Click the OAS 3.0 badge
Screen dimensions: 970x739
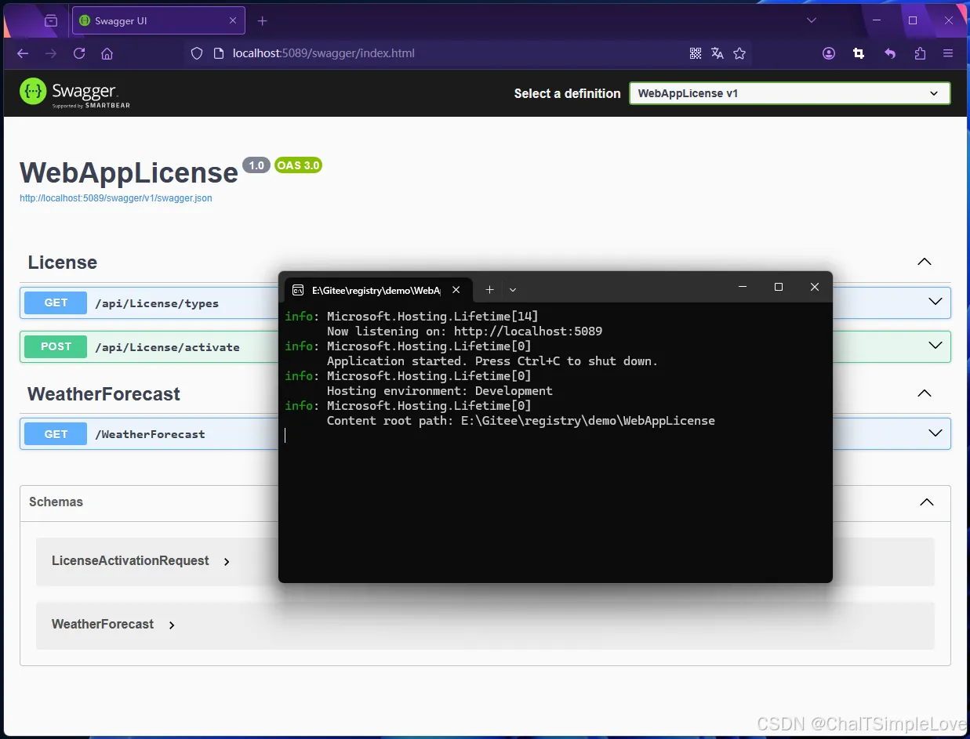(298, 165)
